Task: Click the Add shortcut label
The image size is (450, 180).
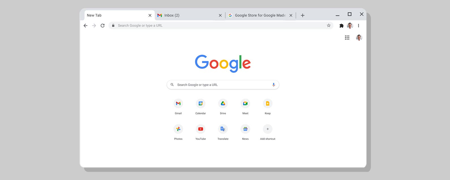Action: point(268,139)
